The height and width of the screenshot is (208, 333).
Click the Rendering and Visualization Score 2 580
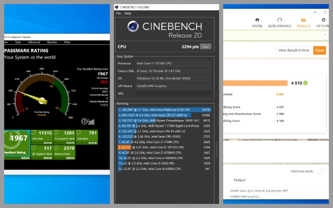click(x=280, y=114)
